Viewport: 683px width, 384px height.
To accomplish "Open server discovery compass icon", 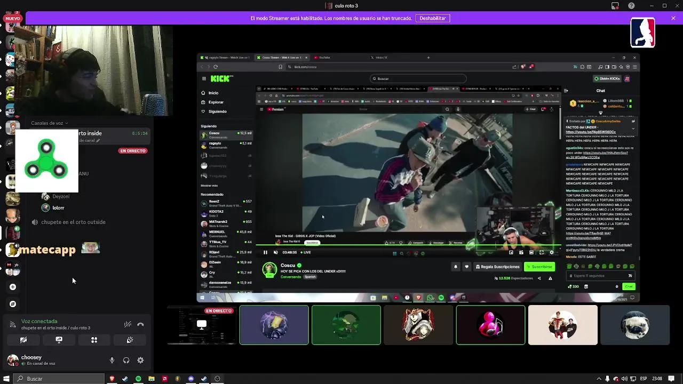I will pyautogui.click(x=13, y=304).
